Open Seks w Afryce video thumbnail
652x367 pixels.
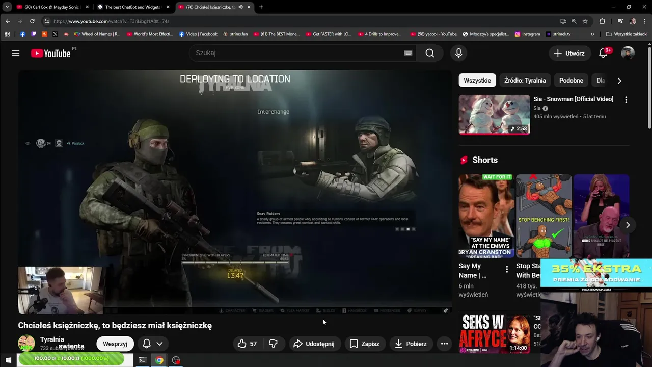coord(494,334)
